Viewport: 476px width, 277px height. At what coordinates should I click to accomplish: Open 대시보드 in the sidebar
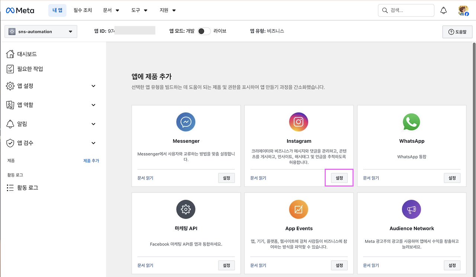click(27, 54)
